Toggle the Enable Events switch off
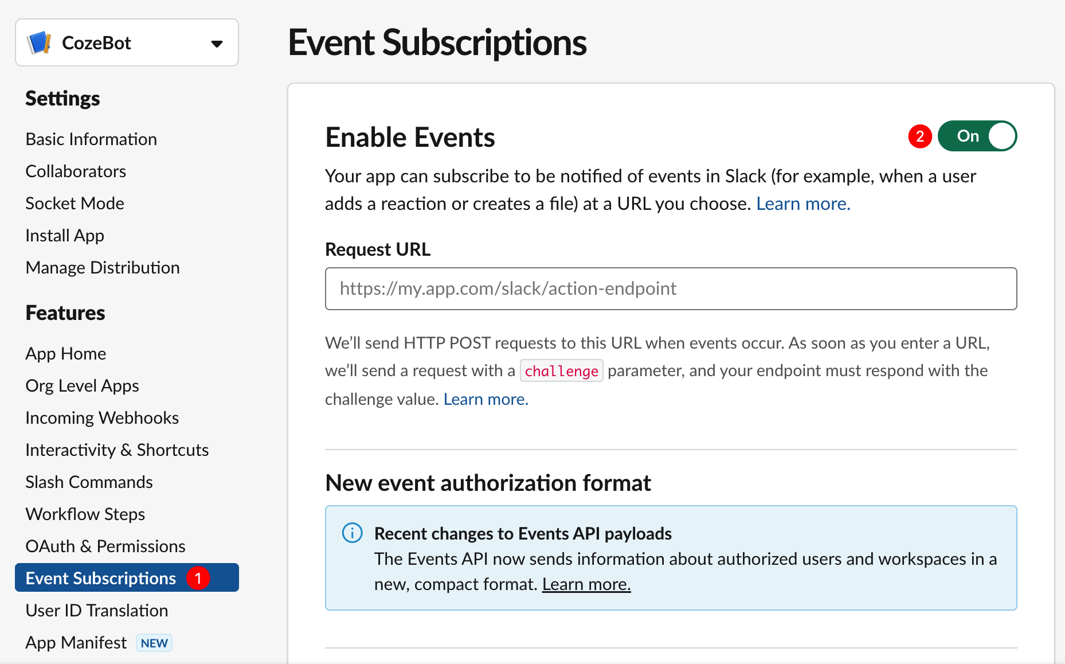Image resolution: width=1065 pixels, height=664 pixels. pyautogui.click(x=977, y=136)
